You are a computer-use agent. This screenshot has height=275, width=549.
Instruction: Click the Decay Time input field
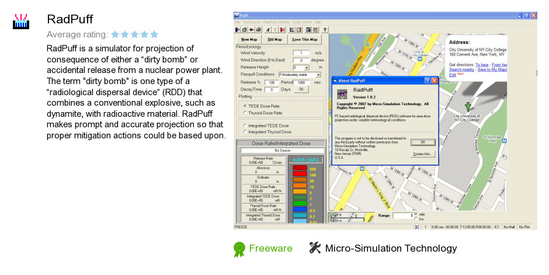(x=272, y=89)
